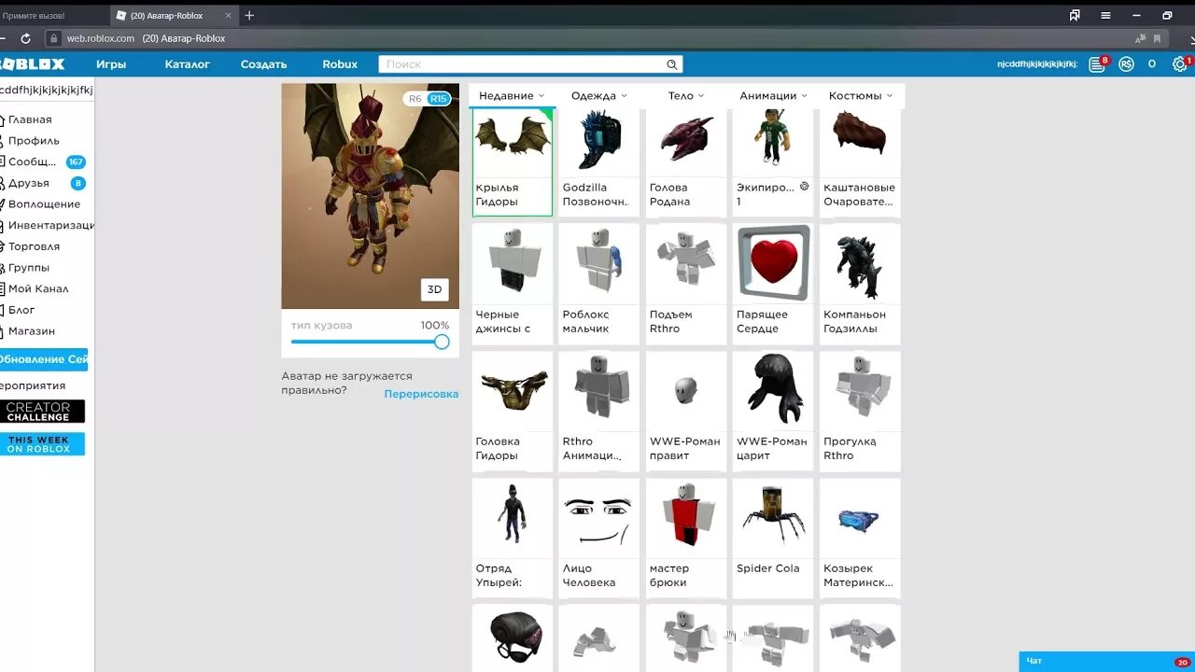The height and width of the screenshot is (672, 1195).
Task: Open the Creator Challenge banner
Action: 42,412
